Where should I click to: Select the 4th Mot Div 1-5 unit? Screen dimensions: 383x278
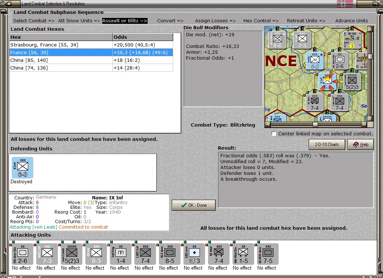(x=243, y=254)
